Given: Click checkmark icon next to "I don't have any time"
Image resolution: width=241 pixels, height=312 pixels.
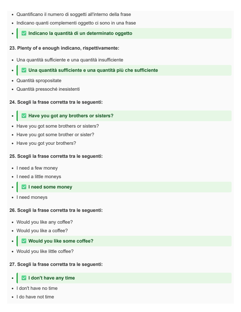Looking at the screenshot, I should click(x=24, y=278).
